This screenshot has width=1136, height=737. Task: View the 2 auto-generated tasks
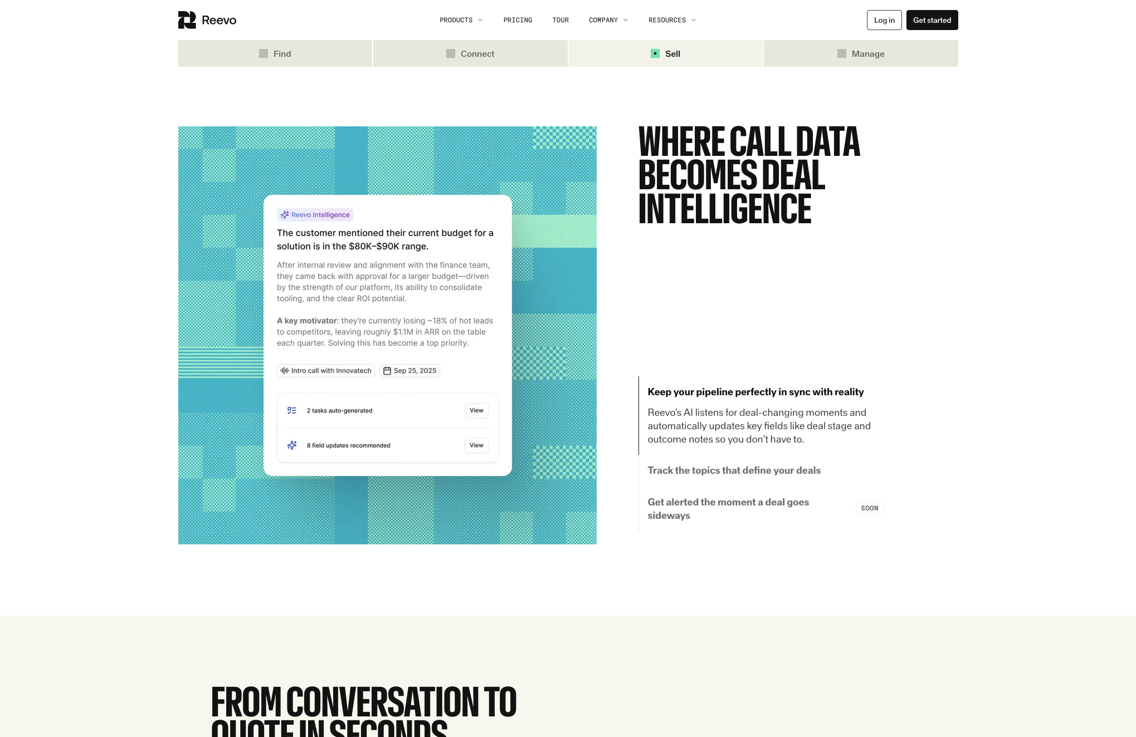(476, 410)
